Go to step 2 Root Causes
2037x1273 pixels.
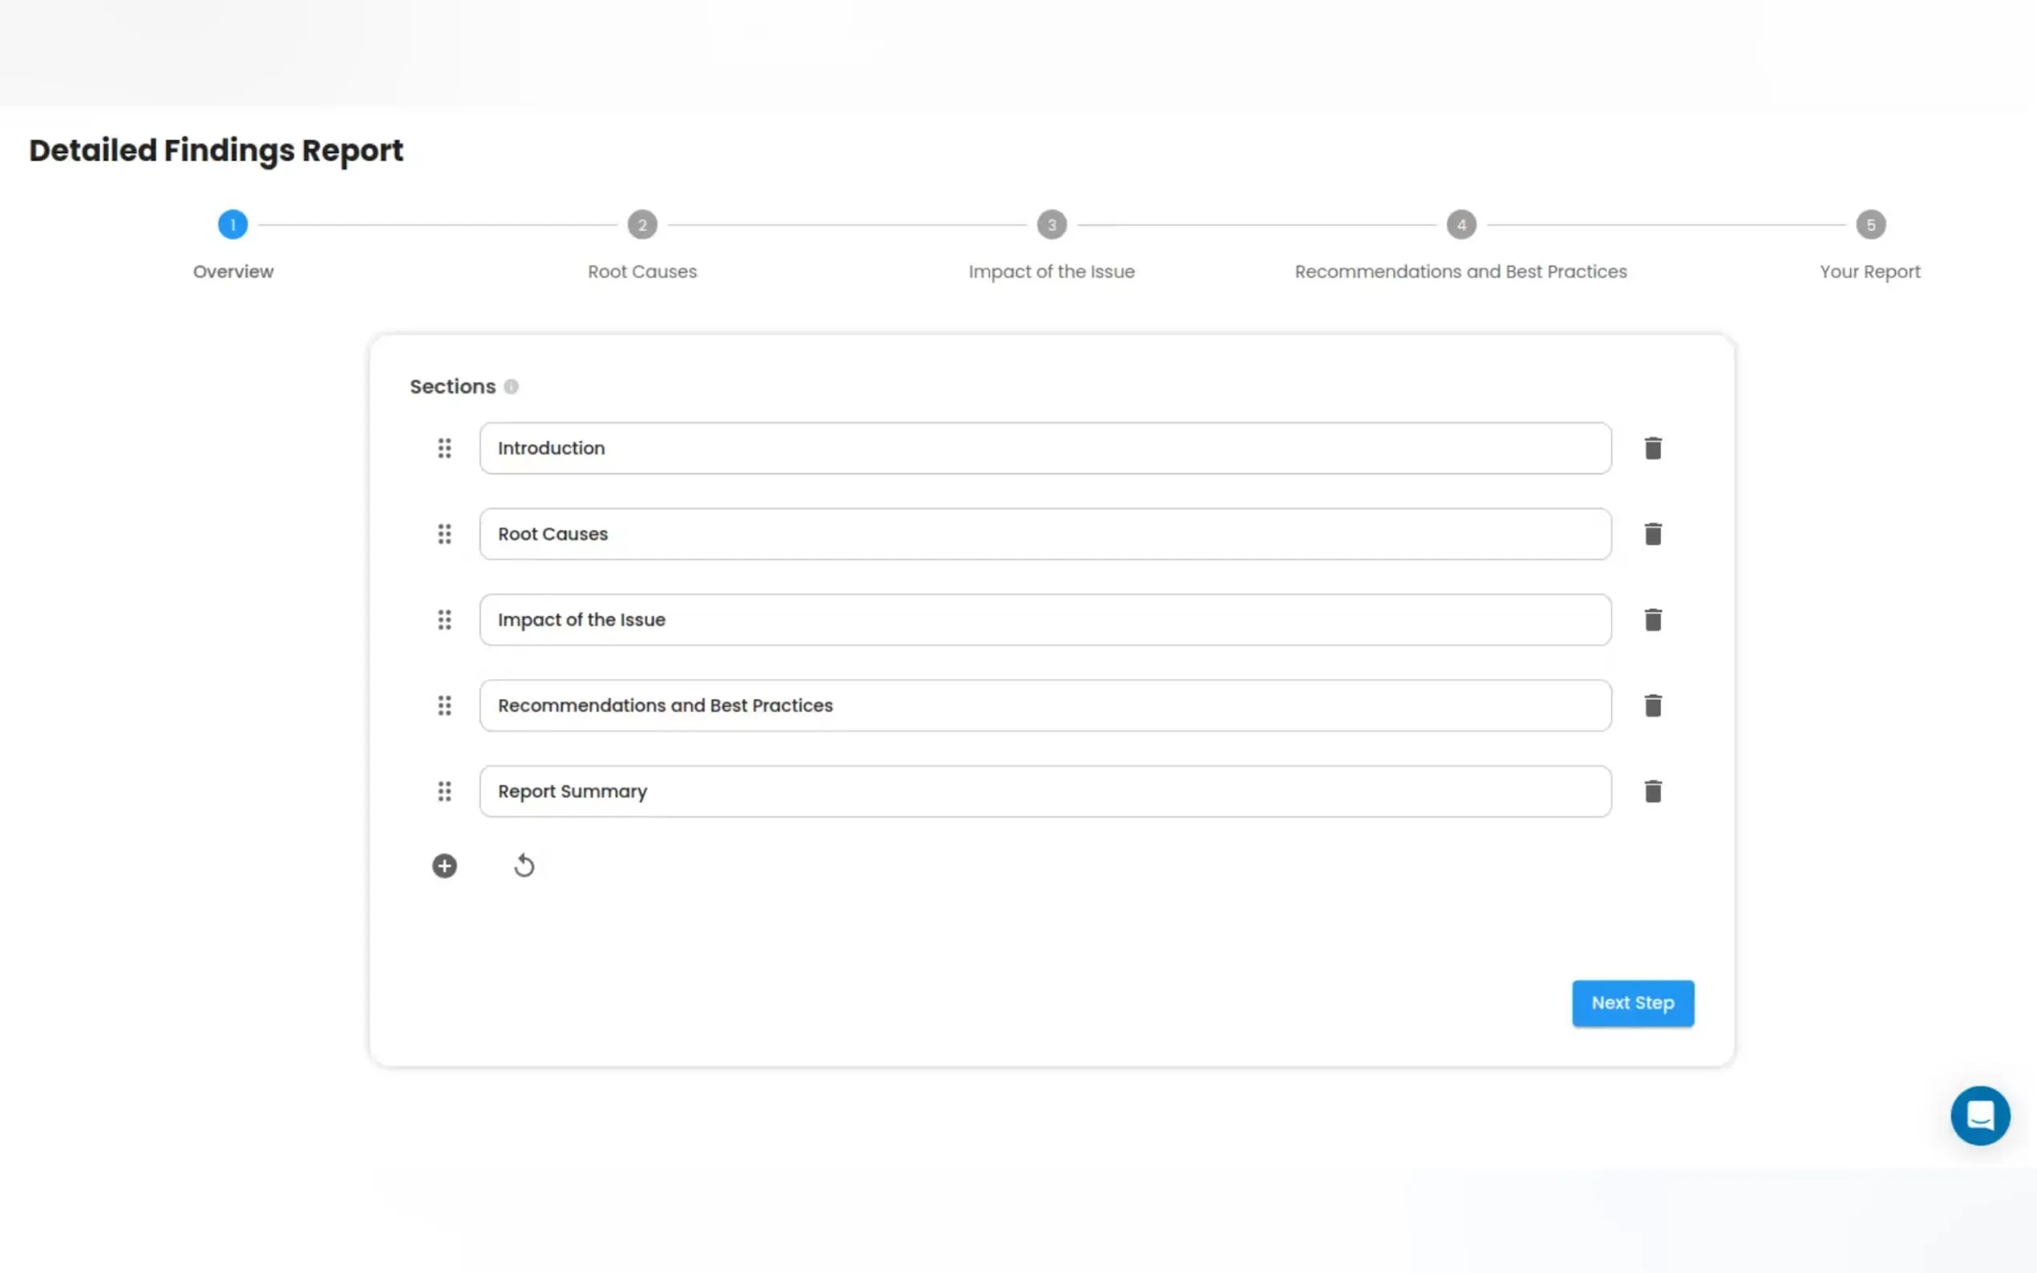(642, 224)
